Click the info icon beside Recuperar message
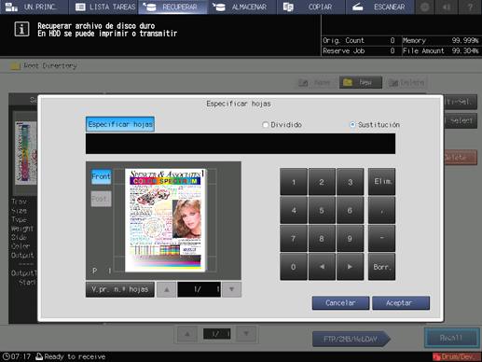482x362 pixels. (x=21, y=29)
